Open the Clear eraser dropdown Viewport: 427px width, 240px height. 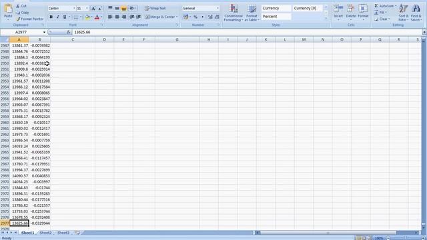[382, 19]
